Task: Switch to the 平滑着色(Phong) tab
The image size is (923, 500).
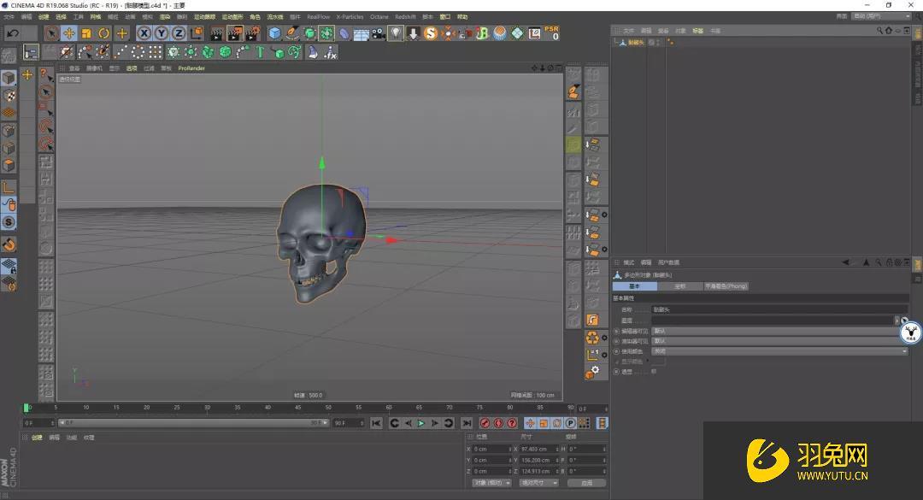Action: click(x=725, y=285)
